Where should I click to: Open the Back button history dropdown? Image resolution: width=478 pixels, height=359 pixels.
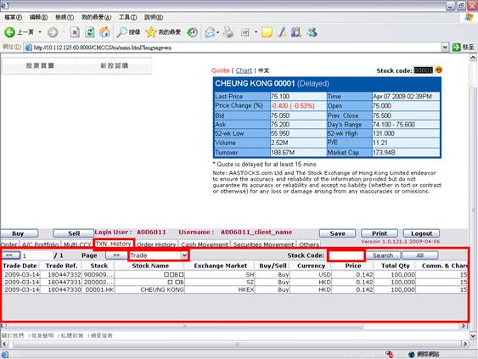(x=40, y=32)
